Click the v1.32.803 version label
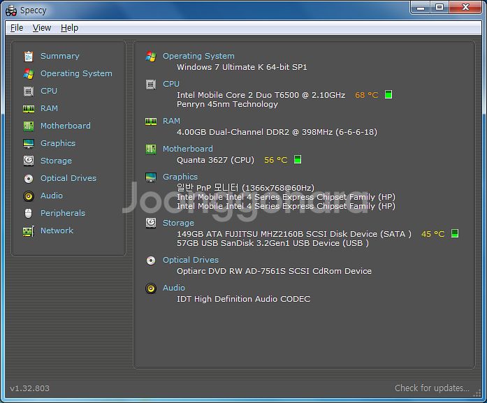This screenshot has width=487, height=403. coord(29,388)
